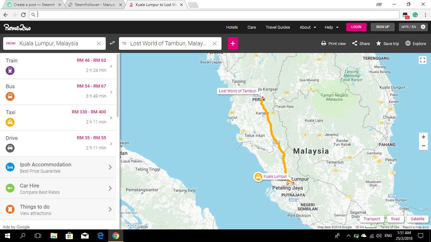Viewport: 431px width, 242px height.
Task: Open Print view
Action: (334, 43)
